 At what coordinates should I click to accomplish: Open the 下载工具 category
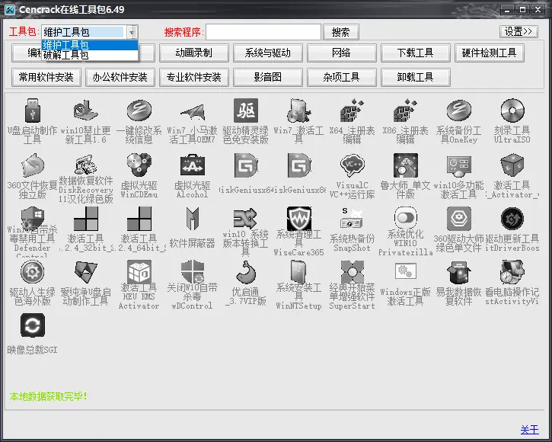coord(416,53)
